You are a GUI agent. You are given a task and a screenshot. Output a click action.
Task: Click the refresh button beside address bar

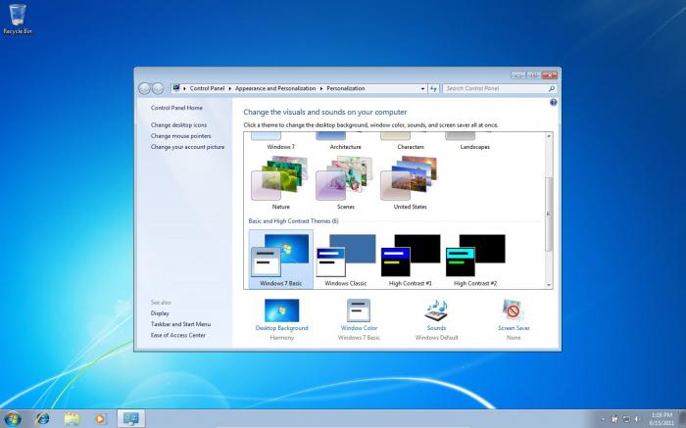point(433,88)
